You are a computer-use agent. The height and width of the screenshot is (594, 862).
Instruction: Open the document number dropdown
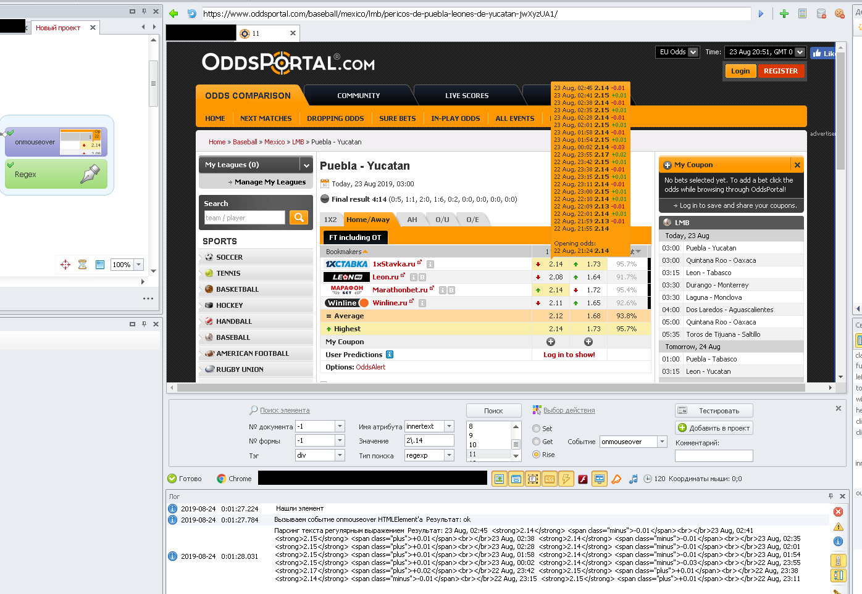[340, 426]
